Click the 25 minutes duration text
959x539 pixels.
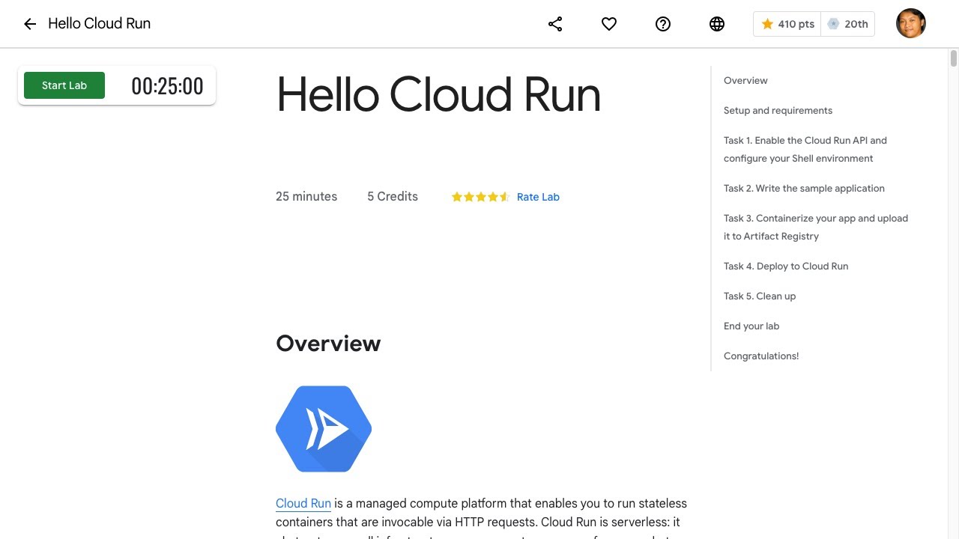(306, 196)
